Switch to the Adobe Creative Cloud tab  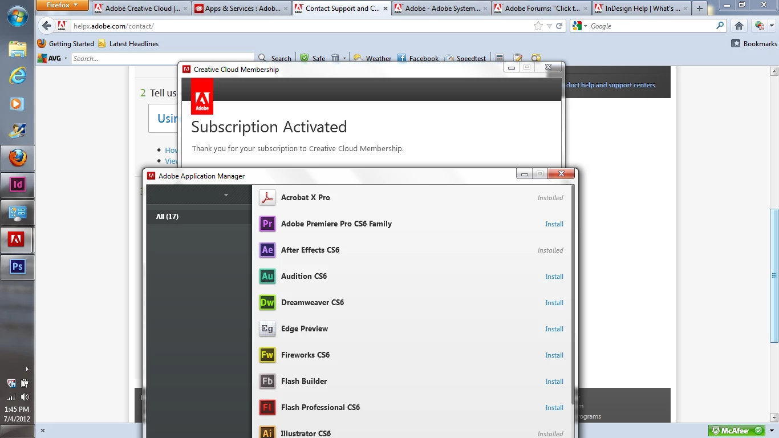coord(140,8)
